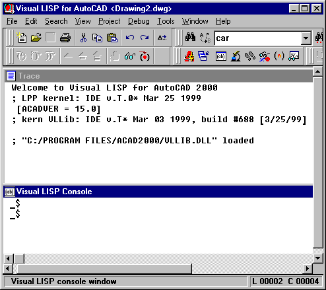Activate the Visual LISP Console (ab) icon

221,56
